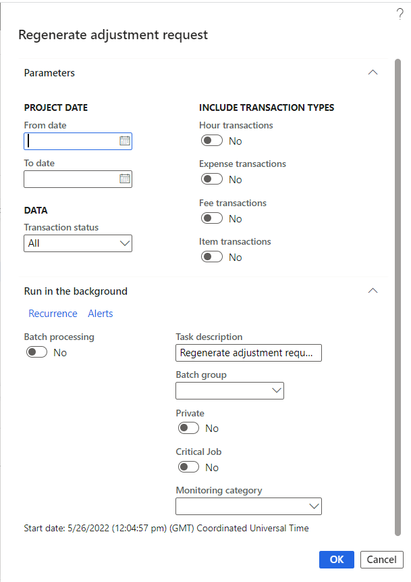
Task: Open the Recurrence settings link
Action: tap(53, 314)
